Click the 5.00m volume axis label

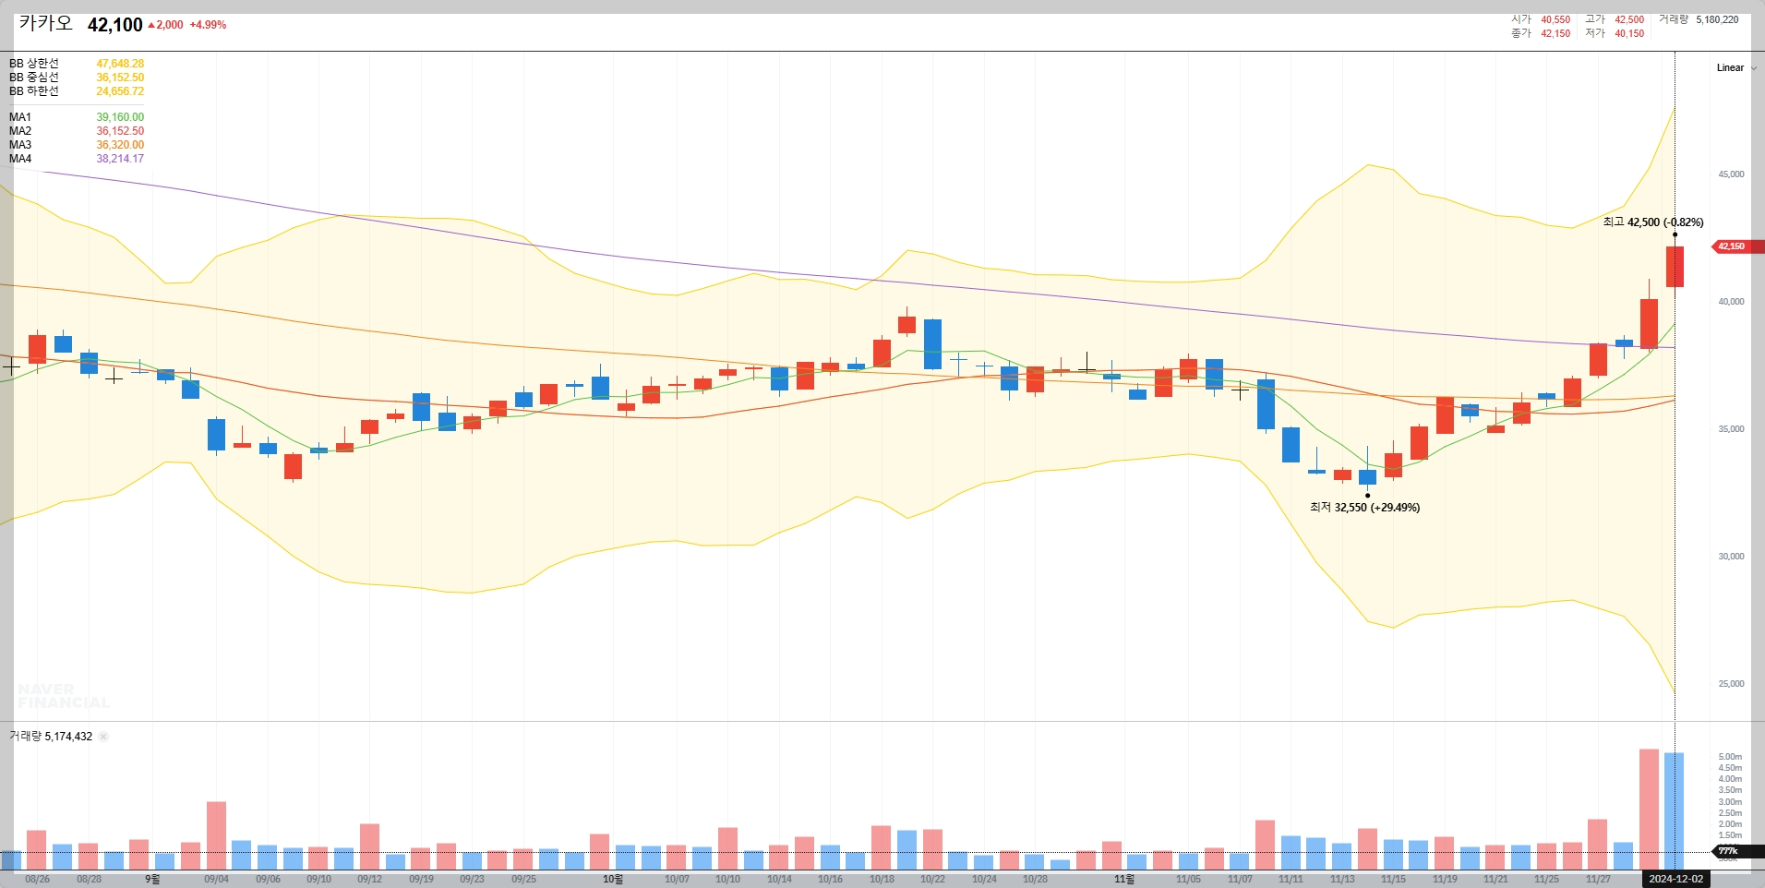click(x=1730, y=757)
